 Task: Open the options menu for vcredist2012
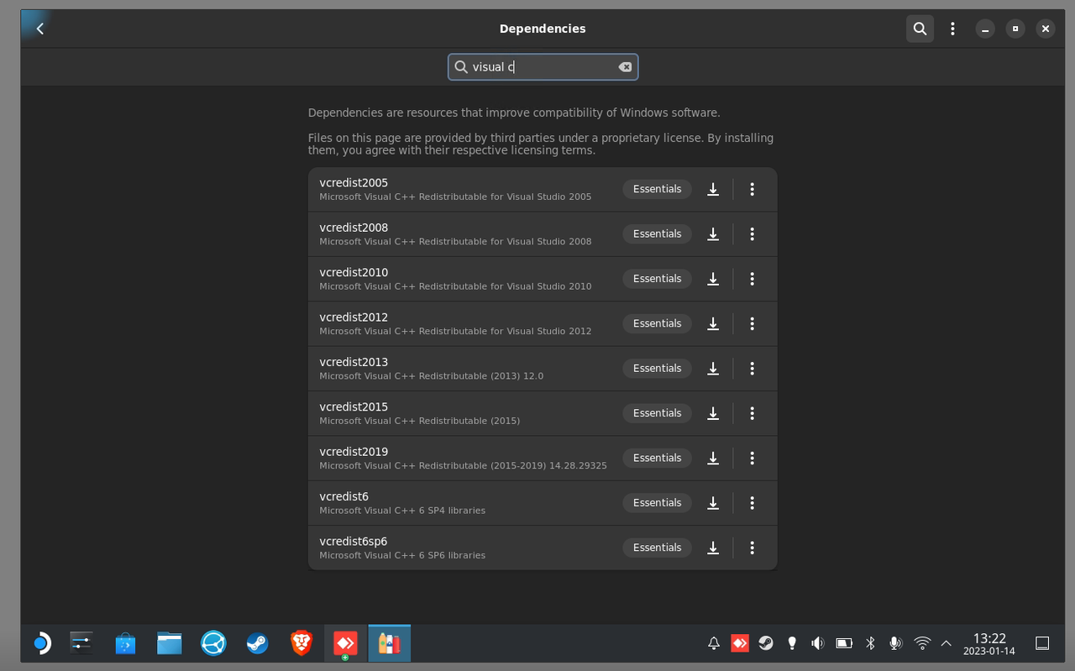point(752,323)
